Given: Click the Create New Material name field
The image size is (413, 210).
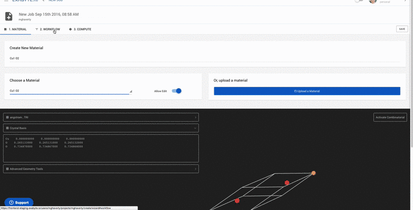Looking at the screenshot, I should coord(204,58).
